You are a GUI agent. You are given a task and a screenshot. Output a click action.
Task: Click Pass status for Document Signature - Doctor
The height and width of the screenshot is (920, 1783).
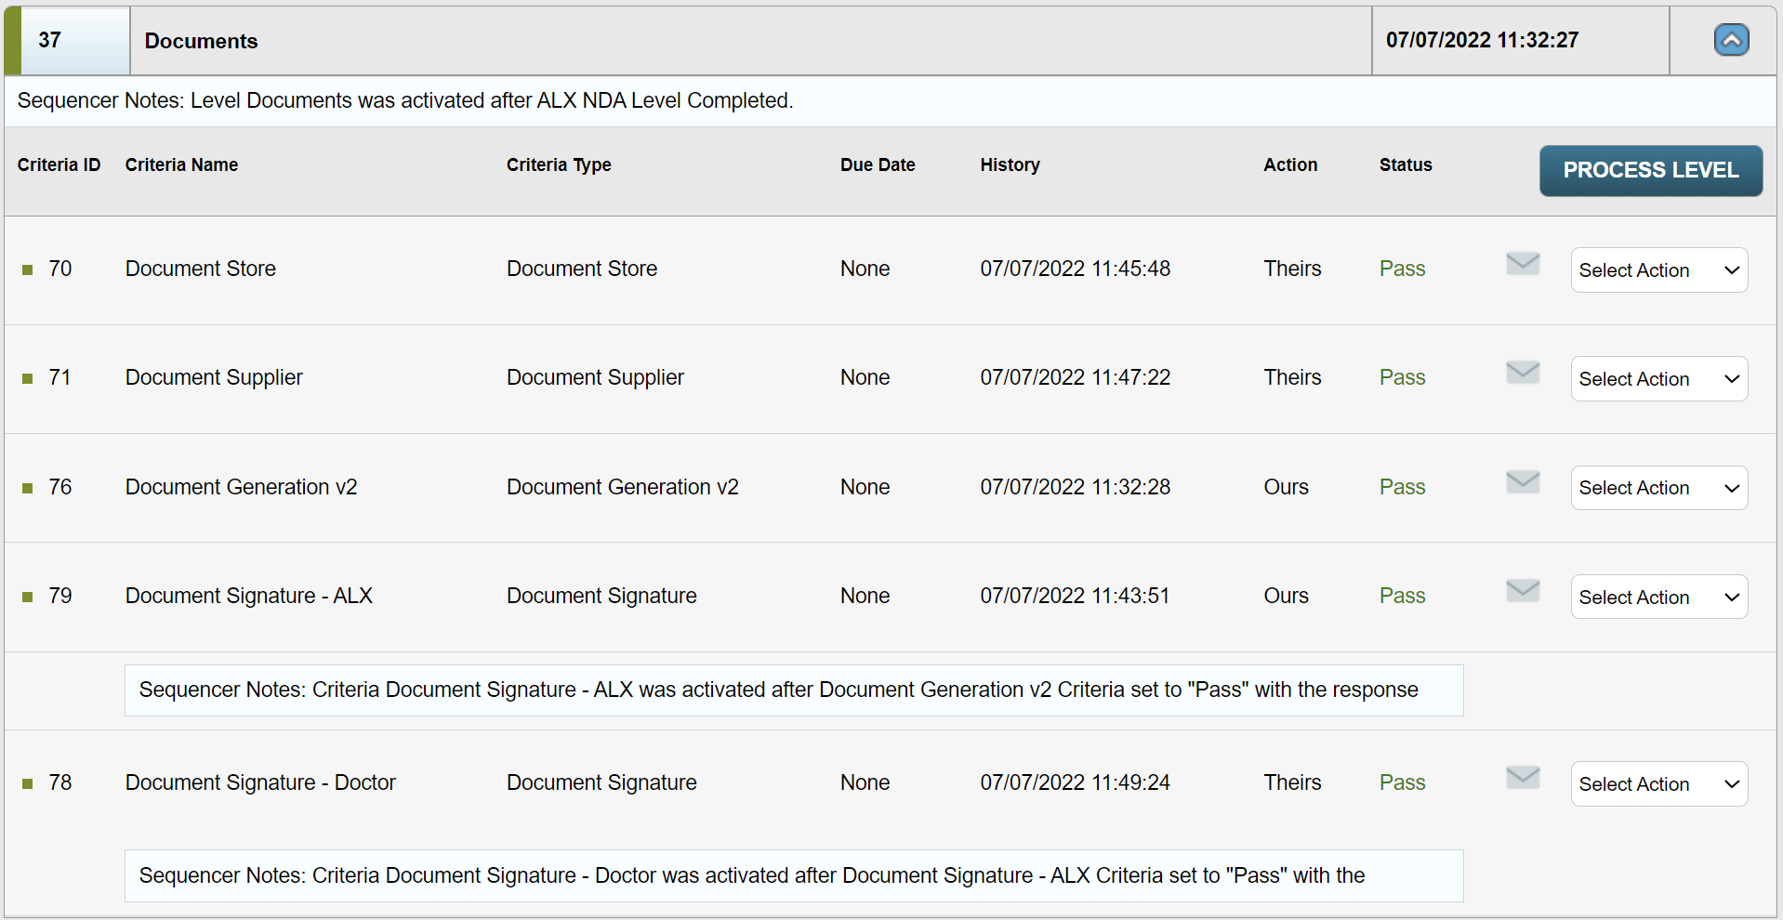pyautogui.click(x=1402, y=782)
